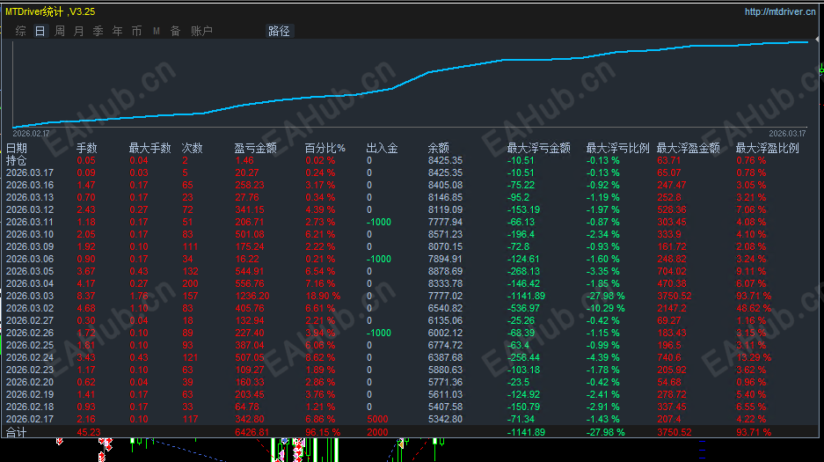Image resolution: width=824 pixels, height=462 pixels.
Task: Select the 2026.02.20 date row
Action: tap(29, 382)
